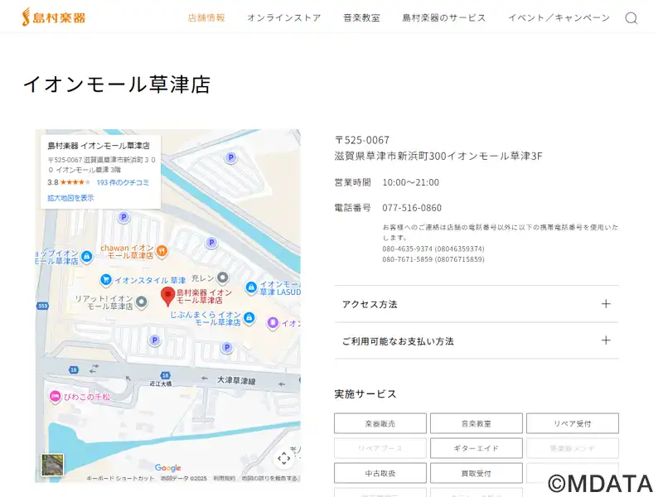The width and height of the screenshot is (663, 497).
Task: Open the 島村楽器のサービス menu
Action: (x=444, y=17)
